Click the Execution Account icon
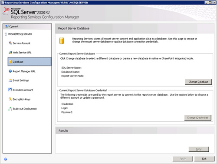This screenshot has width=217, height=164. pos(10,90)
